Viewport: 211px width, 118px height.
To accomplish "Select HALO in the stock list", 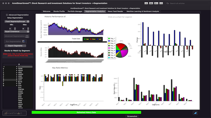I will coord(20,104).
